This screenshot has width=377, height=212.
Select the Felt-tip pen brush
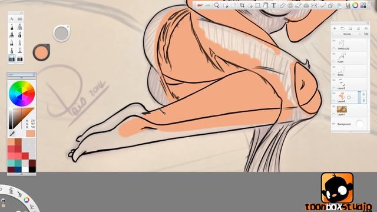19,51
